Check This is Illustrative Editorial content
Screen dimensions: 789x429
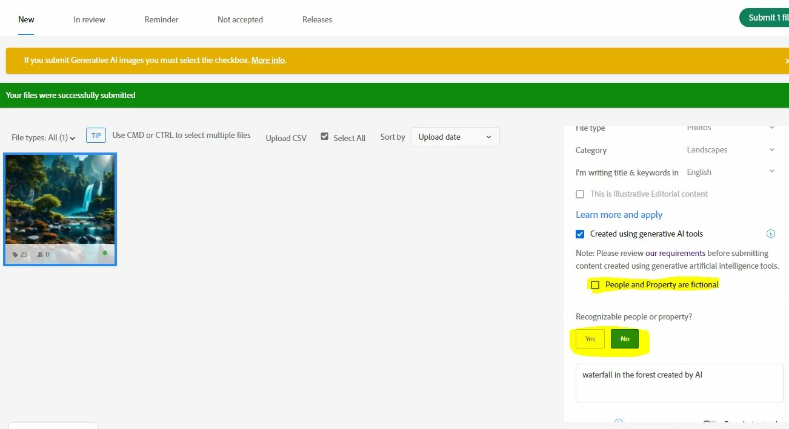[580, 194]
